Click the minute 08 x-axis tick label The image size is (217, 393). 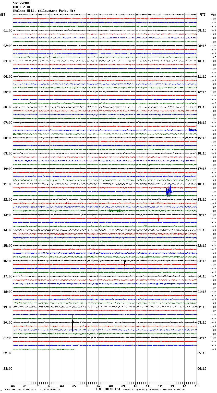pyautogui.click(x=111, y=386)
